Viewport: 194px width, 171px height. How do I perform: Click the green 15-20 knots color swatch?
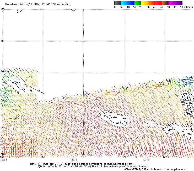click(138, 3)
